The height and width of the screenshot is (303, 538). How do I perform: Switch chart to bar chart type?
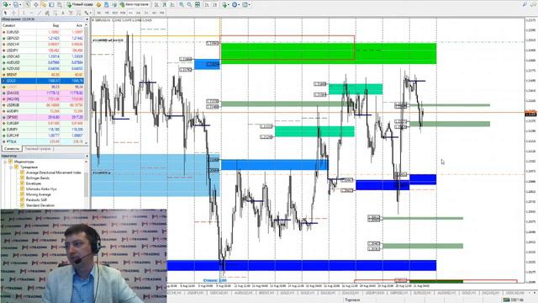(x=156, y=5)
